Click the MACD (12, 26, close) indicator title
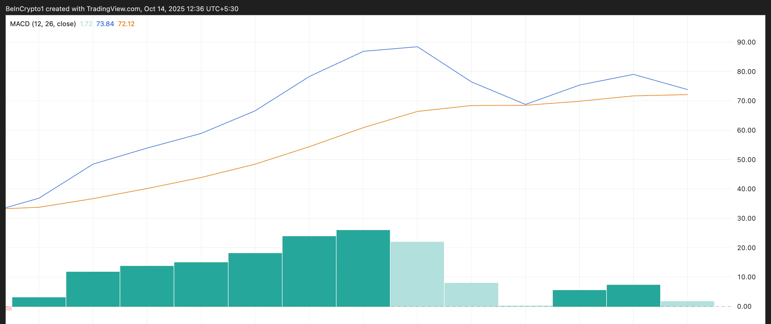This screenshot has height=324, width=771. (x=43, y=24)
